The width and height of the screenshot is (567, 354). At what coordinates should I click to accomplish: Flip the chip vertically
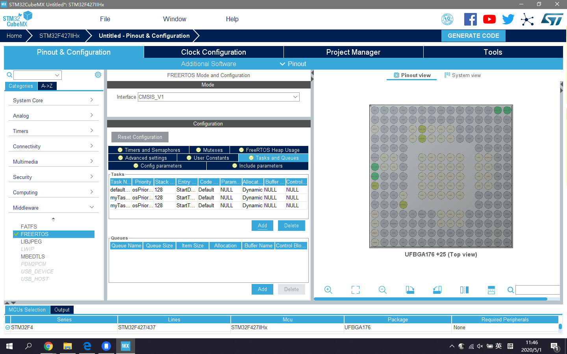click(x=491, y=290)
